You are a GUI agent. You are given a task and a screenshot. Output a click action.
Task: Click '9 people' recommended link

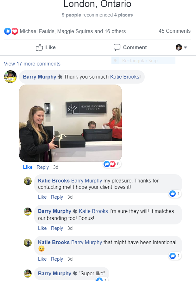72,15
